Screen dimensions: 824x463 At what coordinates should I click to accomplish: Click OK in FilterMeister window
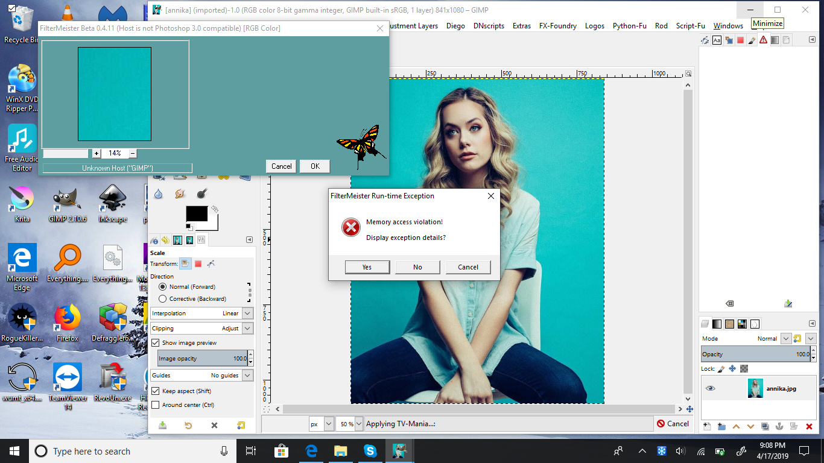point(315,166)
